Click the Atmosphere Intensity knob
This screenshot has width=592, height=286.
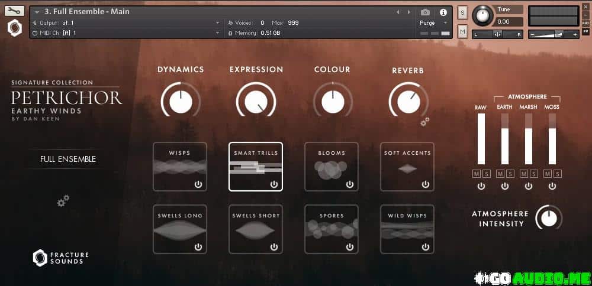(549, 218)
